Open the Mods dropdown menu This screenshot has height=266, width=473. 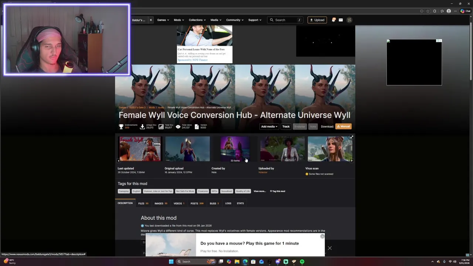[x=179, y=20]
